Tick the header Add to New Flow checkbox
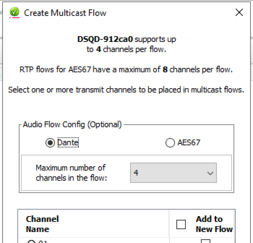Image resolution: width=253 pixels, height=243 pixels. 181,224
